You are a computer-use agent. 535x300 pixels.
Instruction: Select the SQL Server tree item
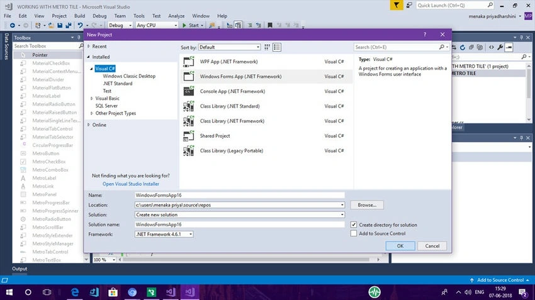[x=106, y=106]
